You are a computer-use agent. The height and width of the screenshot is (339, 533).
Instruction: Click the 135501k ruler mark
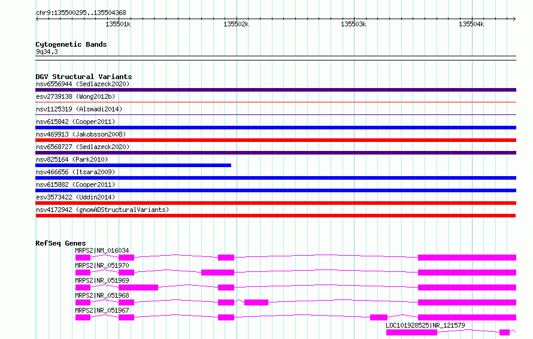coord(118,24)
